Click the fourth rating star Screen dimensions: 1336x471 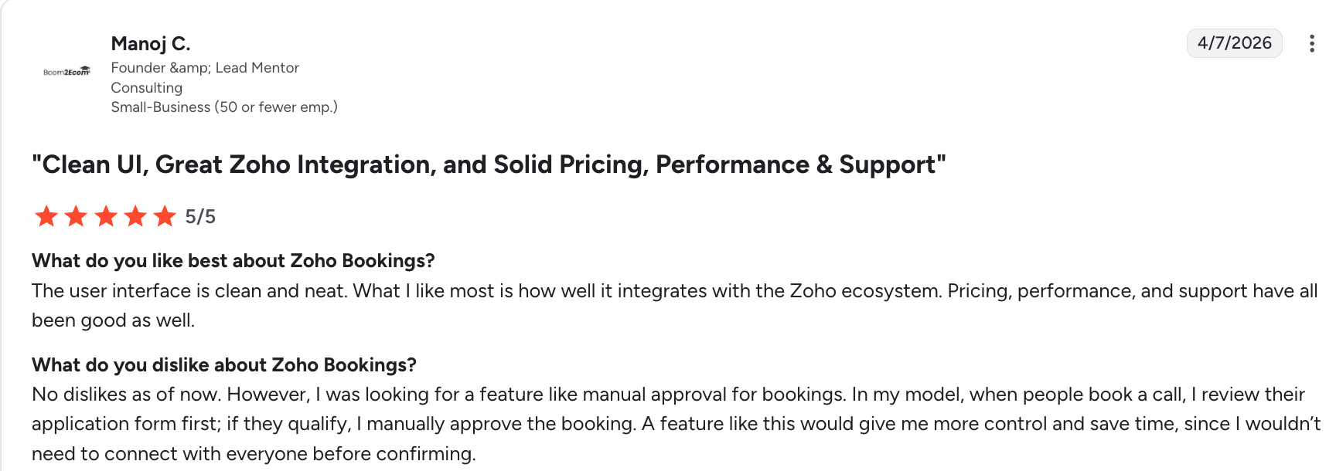(136, 217)
